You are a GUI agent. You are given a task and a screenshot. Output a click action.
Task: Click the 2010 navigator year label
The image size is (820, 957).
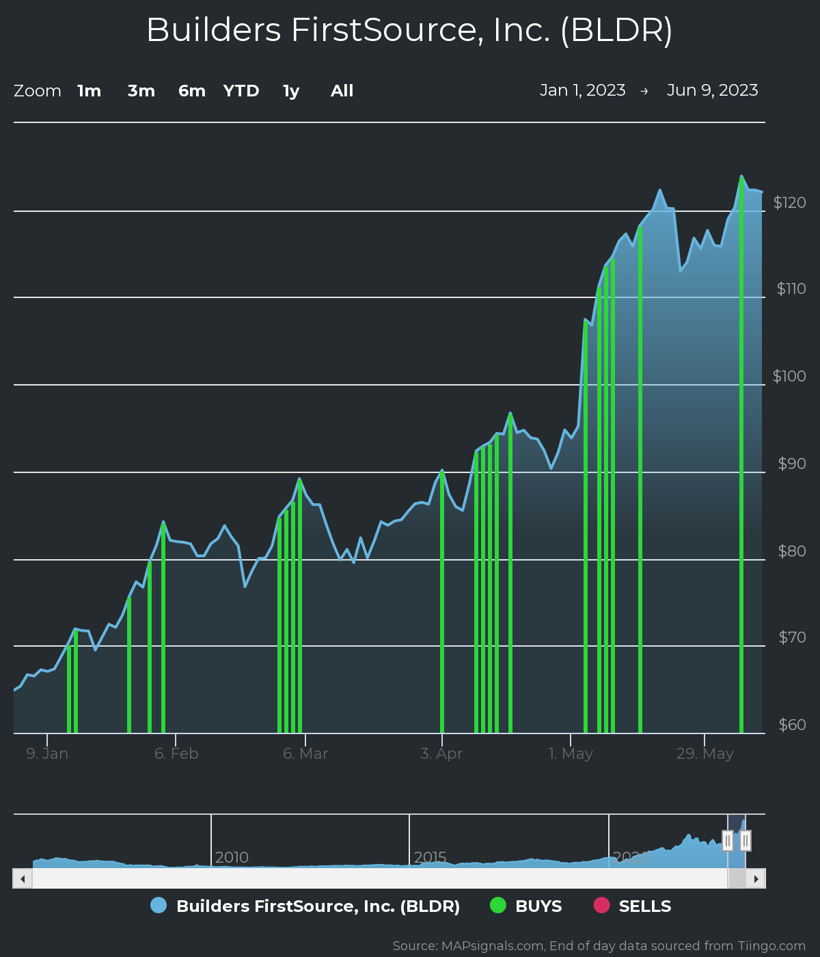(x=232, y=857)
